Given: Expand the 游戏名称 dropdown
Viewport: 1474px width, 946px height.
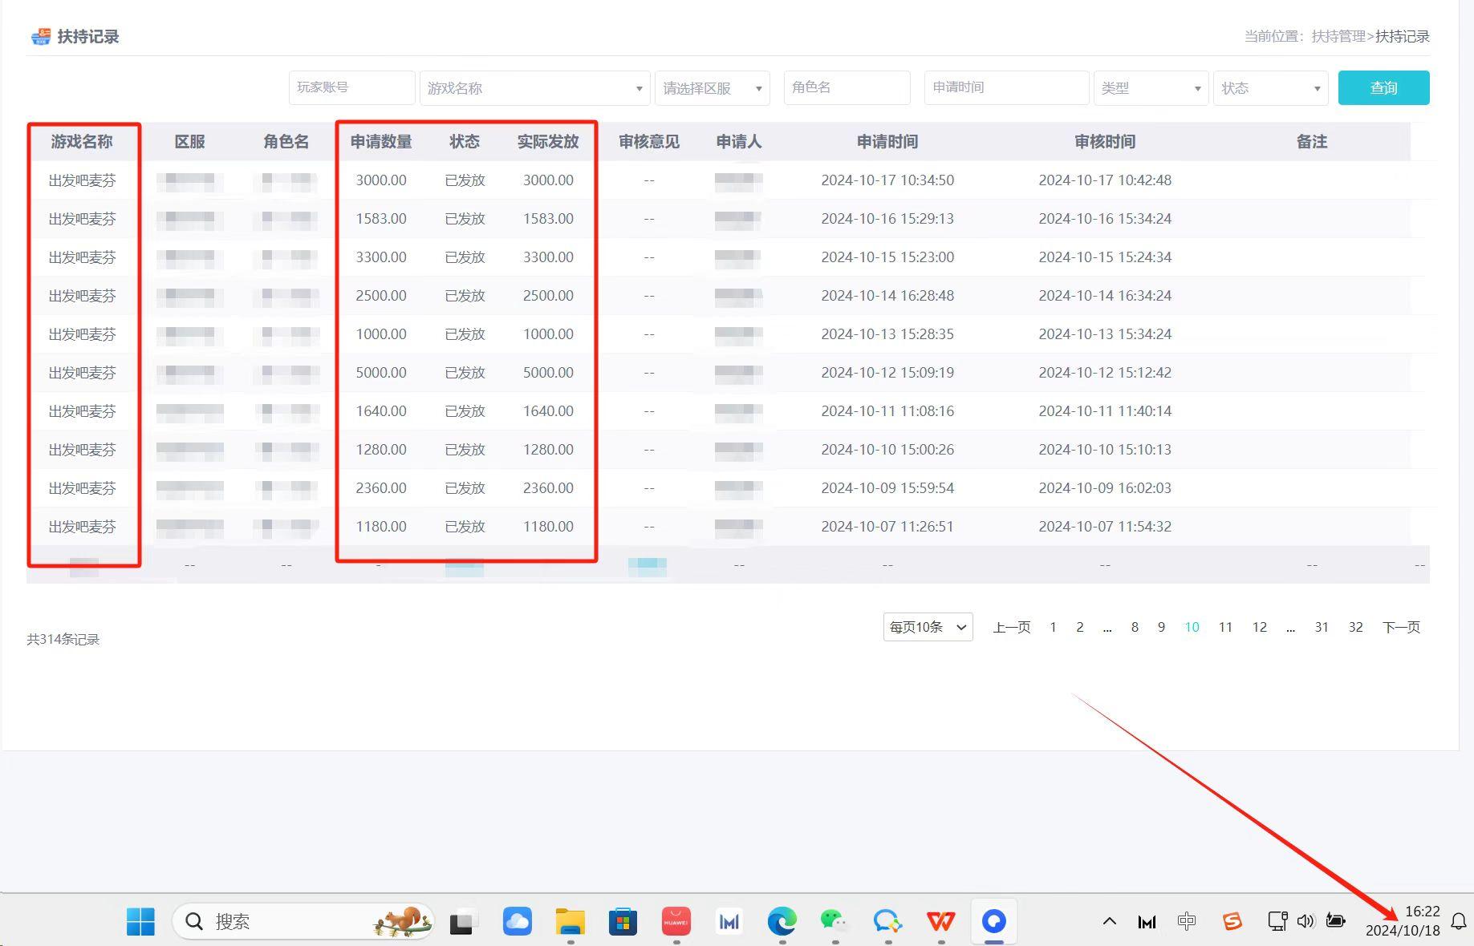Looking at the screenshot, I should (x=534, y=88).
